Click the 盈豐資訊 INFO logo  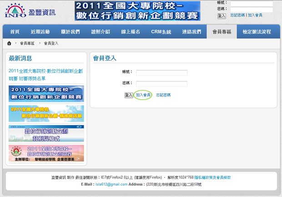pyautogui.click(x=30, y=11)
